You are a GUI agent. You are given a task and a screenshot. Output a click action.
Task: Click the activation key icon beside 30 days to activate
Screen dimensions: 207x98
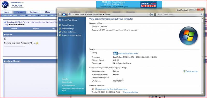click(93, 89)
